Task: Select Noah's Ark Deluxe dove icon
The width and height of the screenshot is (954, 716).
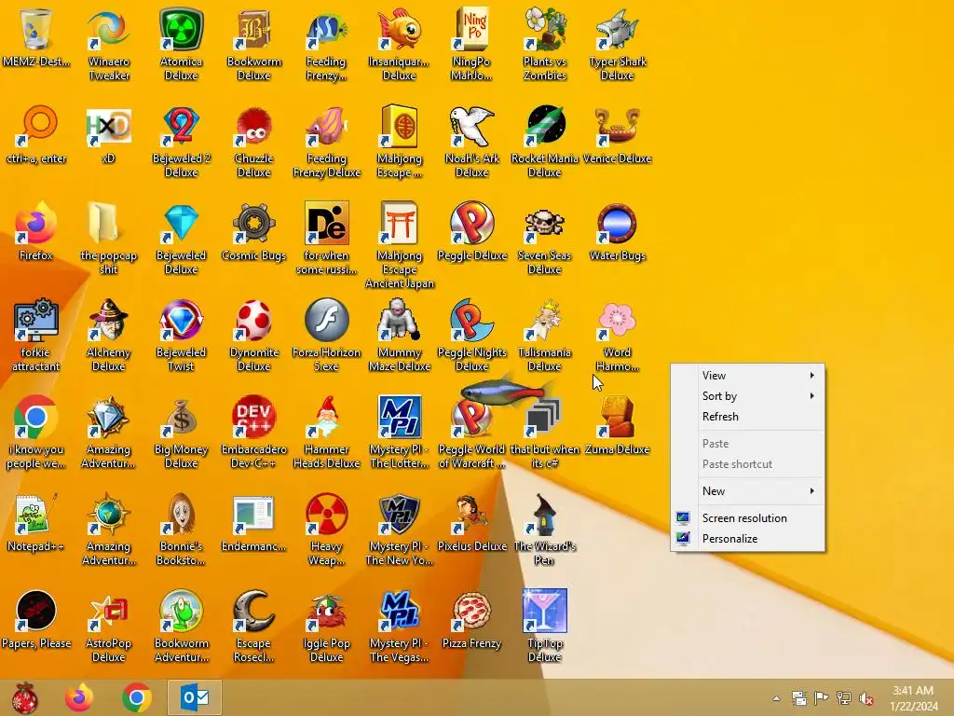Action: point(471,126)
